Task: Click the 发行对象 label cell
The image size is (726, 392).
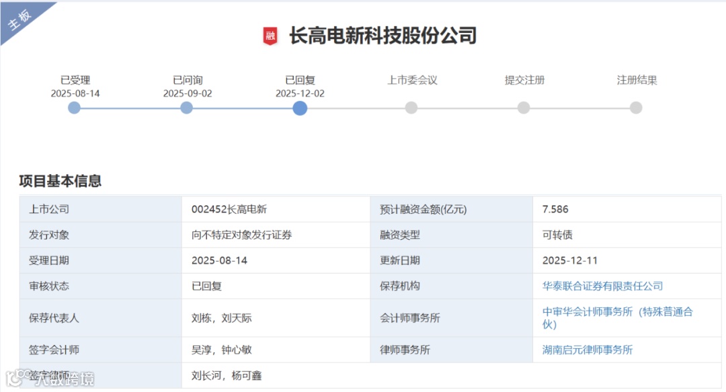Action: (x=100, y=235)
